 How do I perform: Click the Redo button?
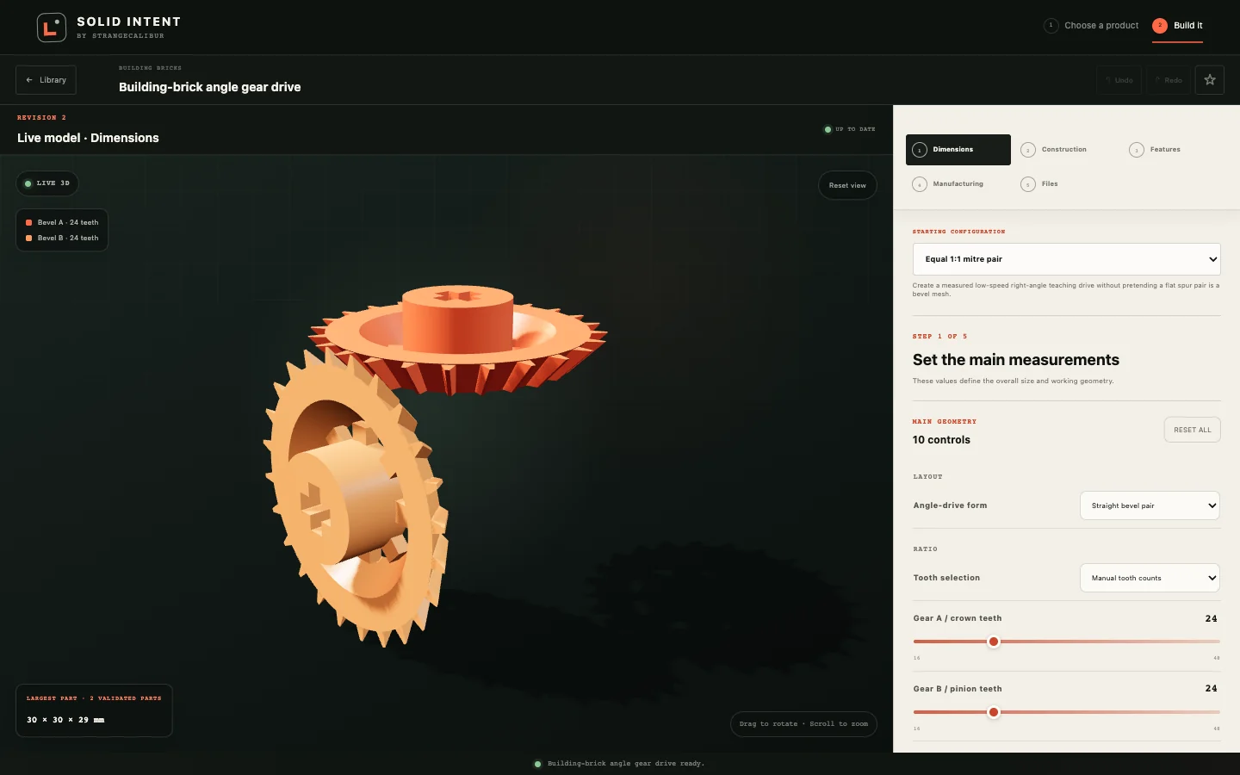click(1169, 80)
